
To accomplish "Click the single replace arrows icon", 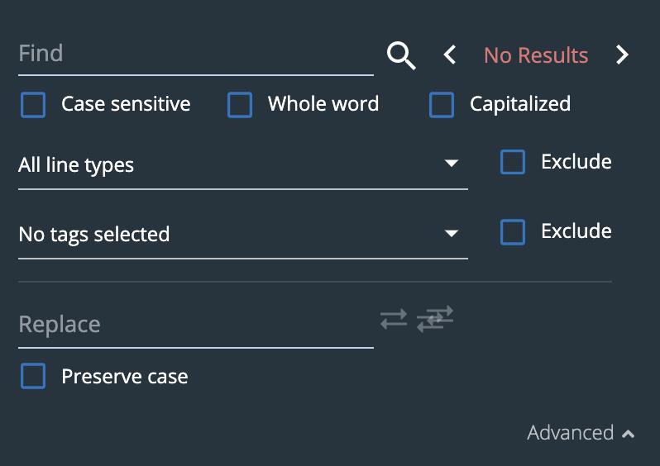I will pyautogui.click(x=394, y=319).
